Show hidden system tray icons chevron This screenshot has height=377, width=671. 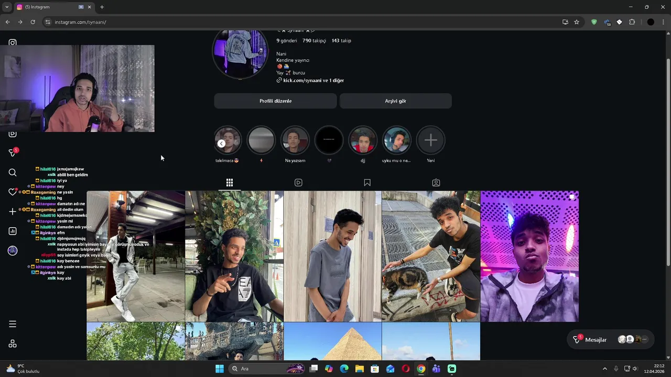coord(604,369)
